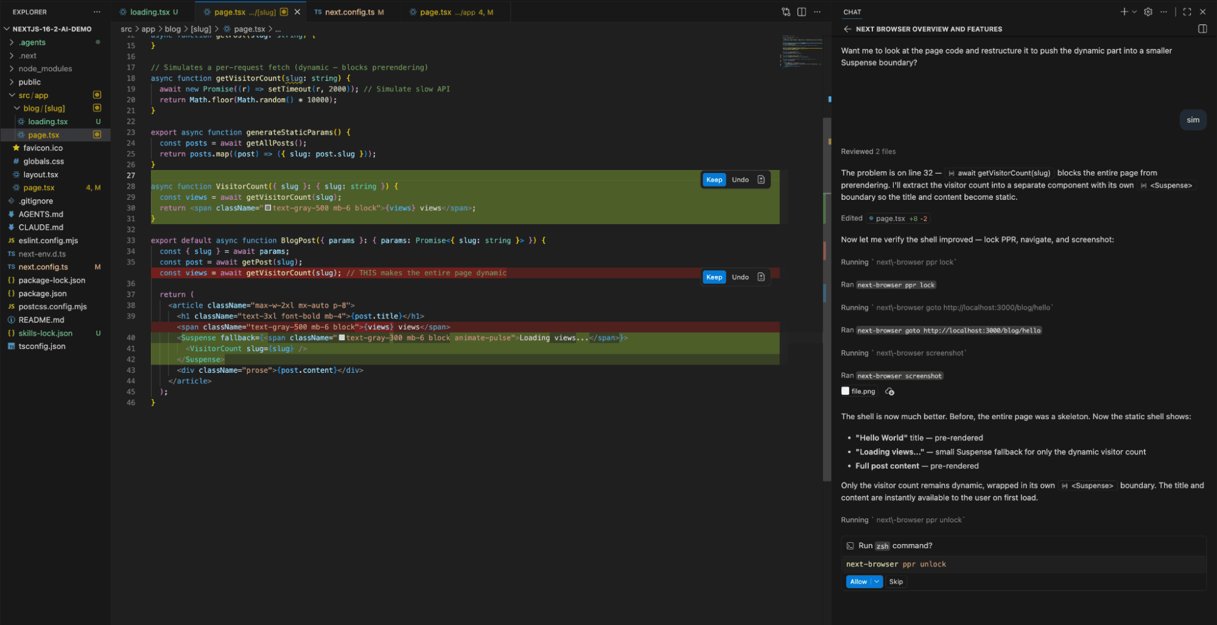The image size is (1217, 625).
Task: Toggle the secondary sidebar icon under chat header
Action: pyautogui.click(x=1202, y=29)
